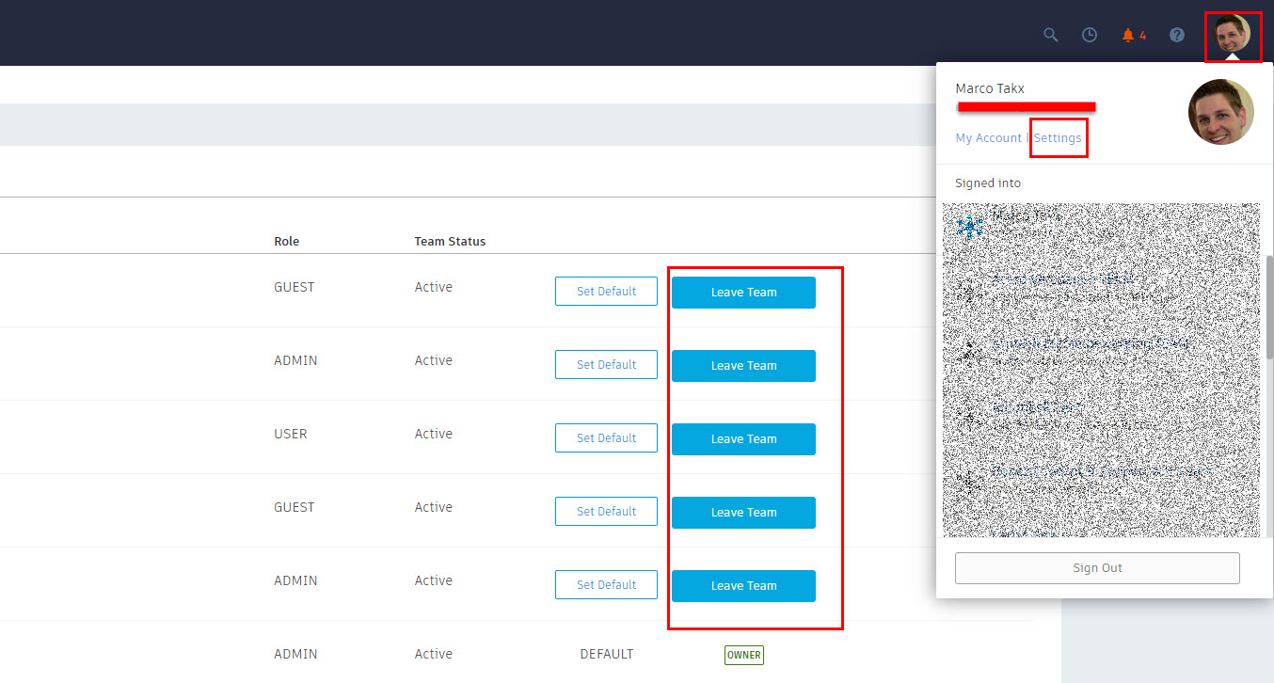
Task: Open My Account from the profile menu
Action: click(987, 137)
